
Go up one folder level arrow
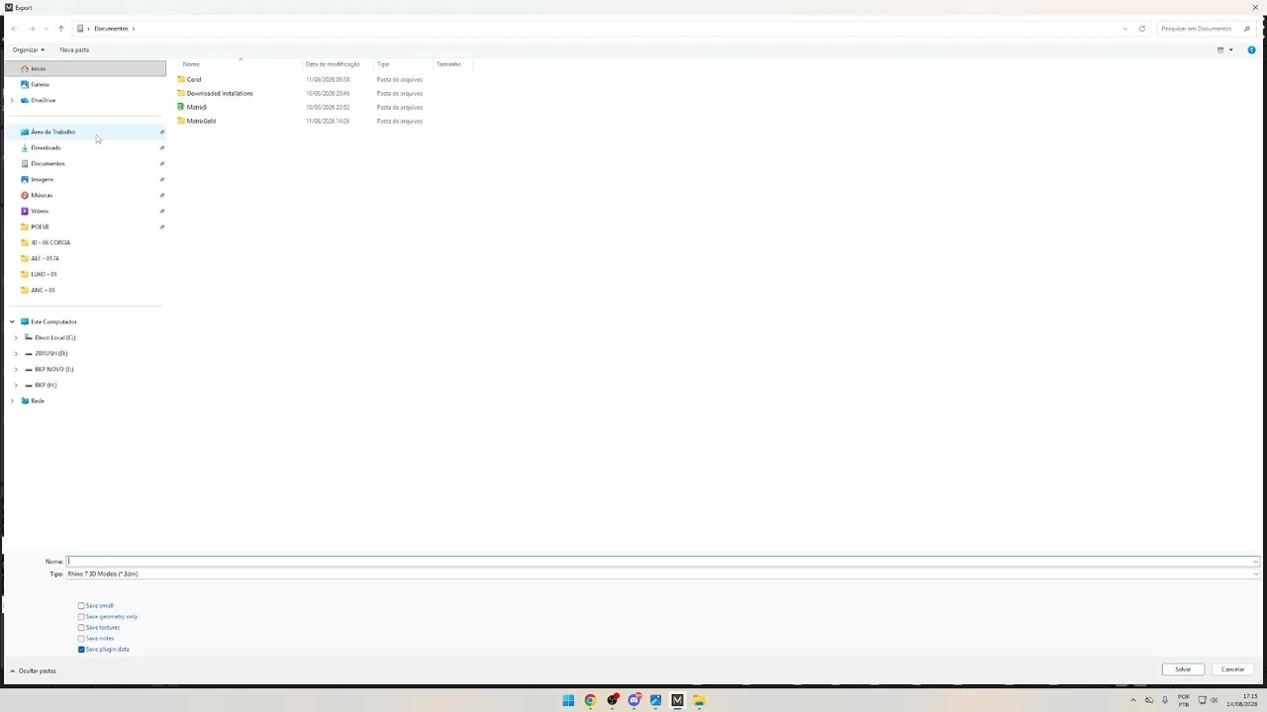[x=60, y=29]
